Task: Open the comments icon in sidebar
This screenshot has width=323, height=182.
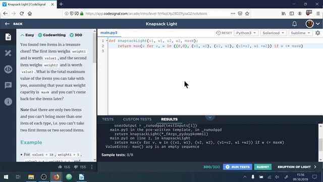Action: [x=8, y=85]
